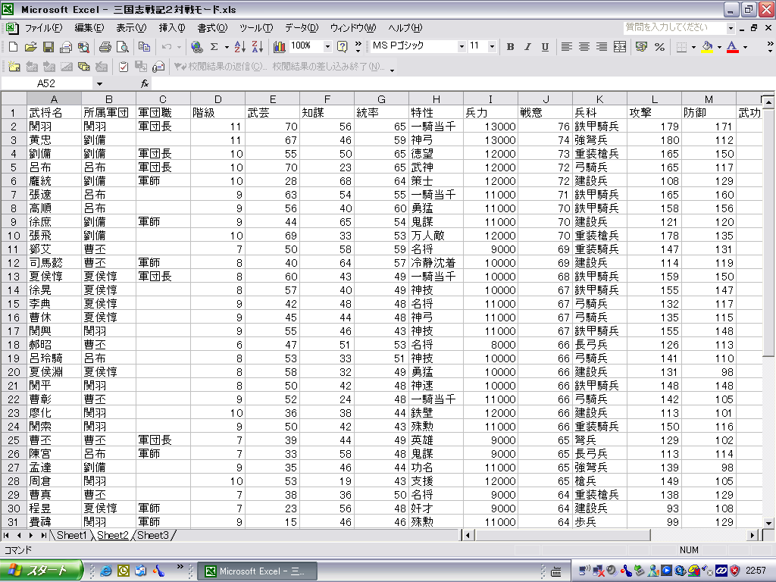
Task: Click the Select All corner button
Action: point(14,99)
